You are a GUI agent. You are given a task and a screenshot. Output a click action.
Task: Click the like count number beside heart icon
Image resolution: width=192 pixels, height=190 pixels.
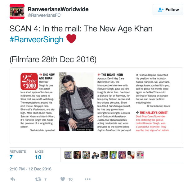70,179
